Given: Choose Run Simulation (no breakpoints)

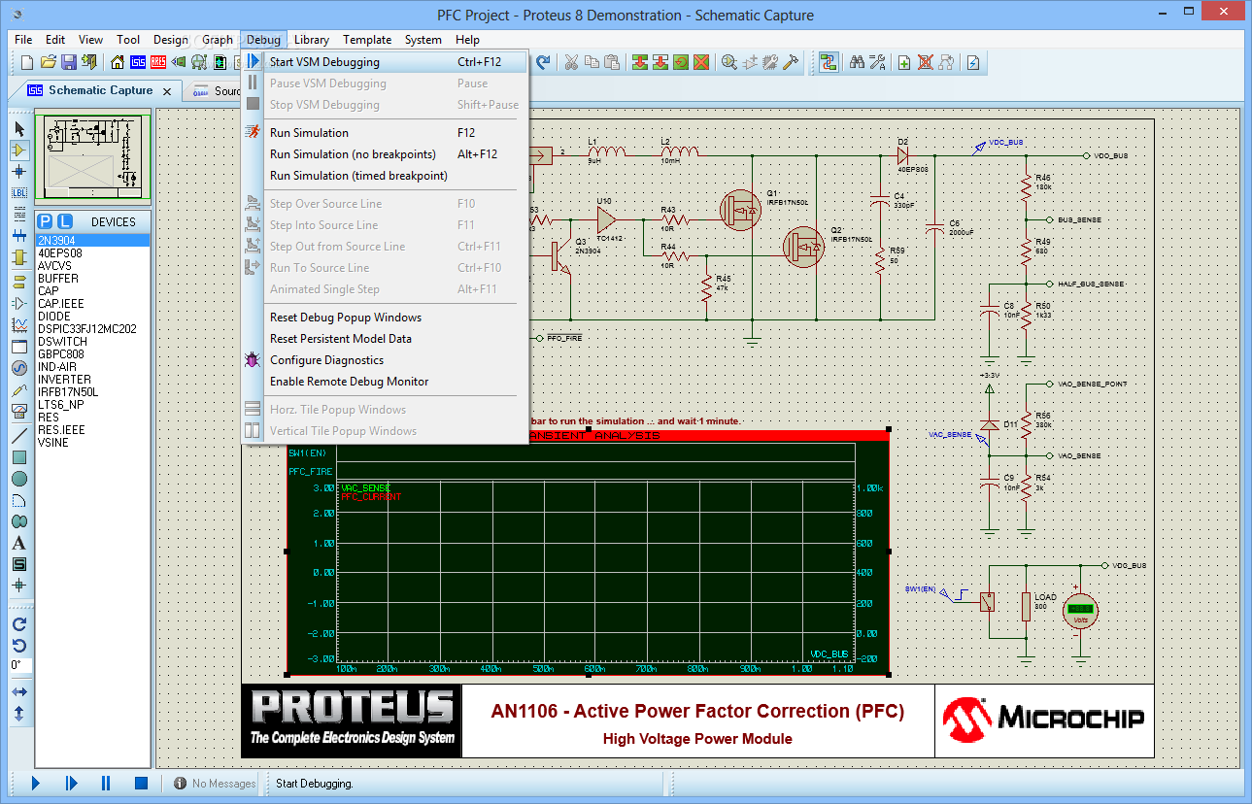Looking at the screenshot, I should coord(353,154).
